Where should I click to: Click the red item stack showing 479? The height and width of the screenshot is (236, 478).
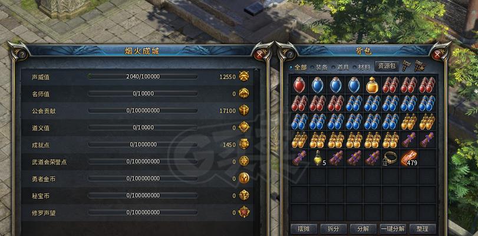coord(409,158)
